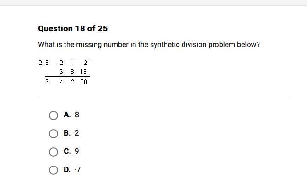307x188 pixels.
Task: Click the number 18 in the middle row
Action: pyautogui.click(x=83, y=72)
